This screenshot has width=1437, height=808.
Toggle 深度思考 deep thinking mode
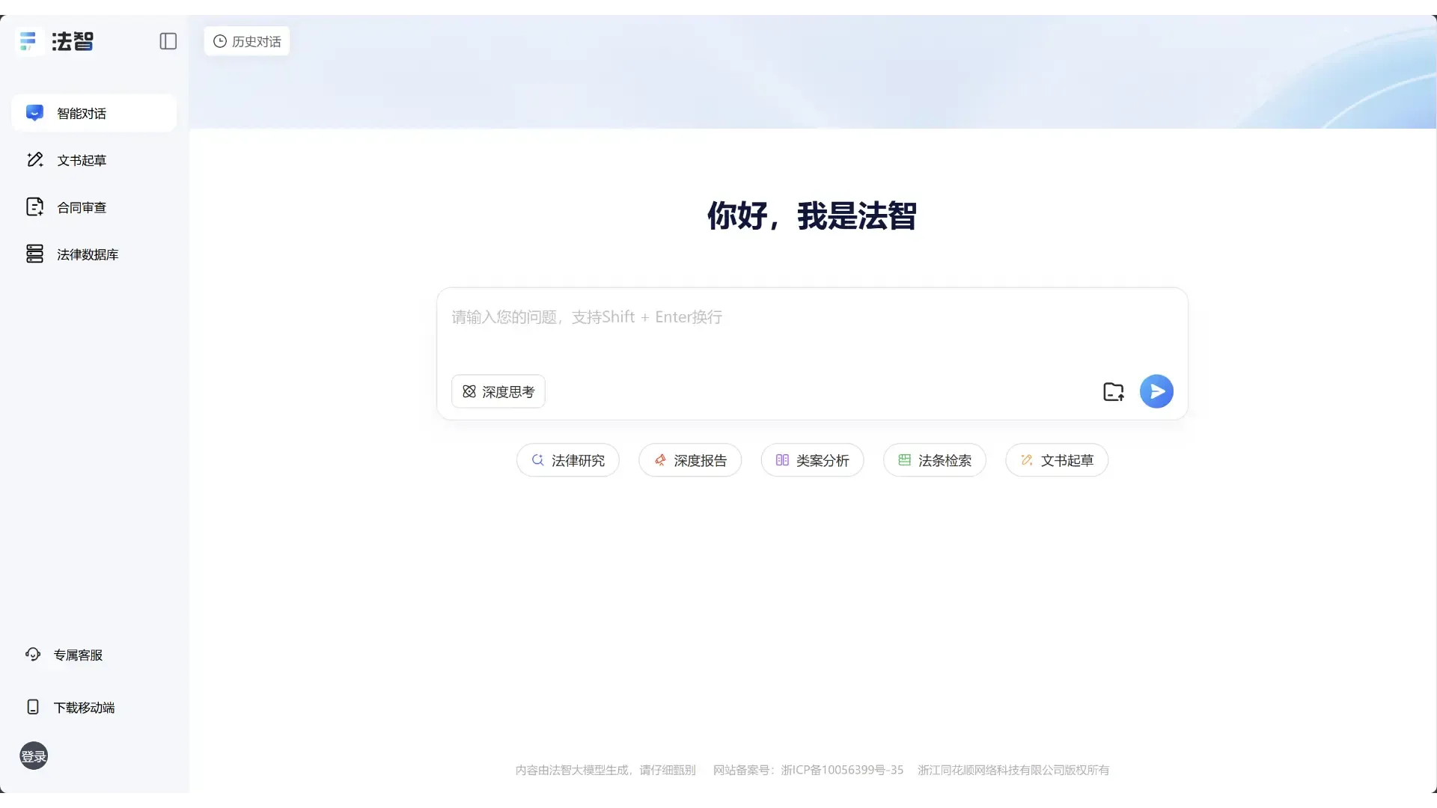[x=498, y=391]
